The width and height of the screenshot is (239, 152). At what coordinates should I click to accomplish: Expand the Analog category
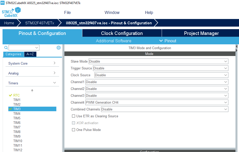32,73
